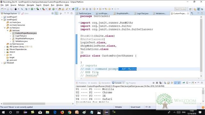205x115 pixels.
Task: Run the program with green Run icon
Action: pyautogui.click(x=32, y=9)
